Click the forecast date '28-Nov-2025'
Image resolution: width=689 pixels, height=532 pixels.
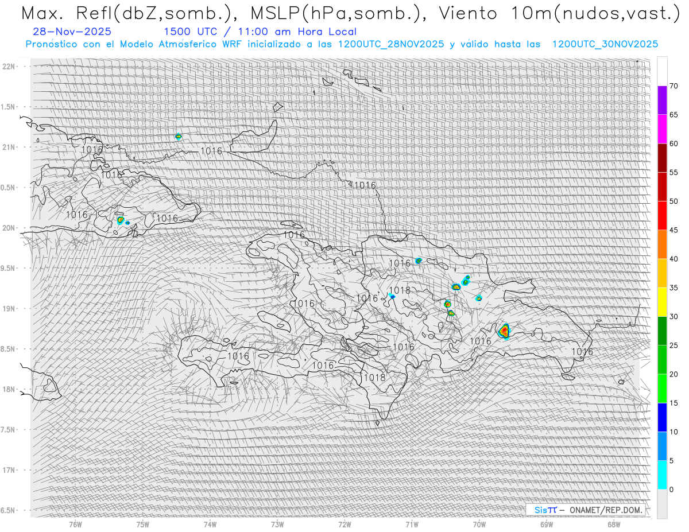[x=72, y=32]
